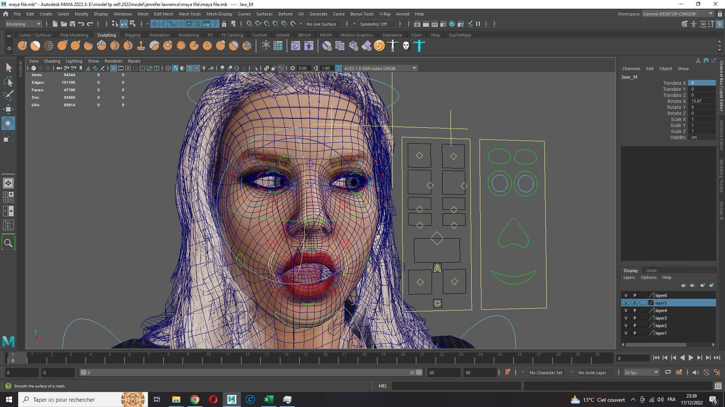The image size is (725, 407).
Task: Click the playback range slider bar
Action: [x=249, y=372]
